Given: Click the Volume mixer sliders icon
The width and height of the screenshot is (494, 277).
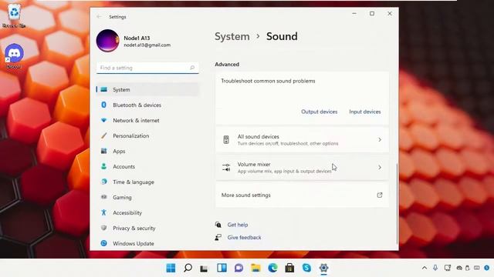Looking at the screenshot, I should click(x=226, y=168).
